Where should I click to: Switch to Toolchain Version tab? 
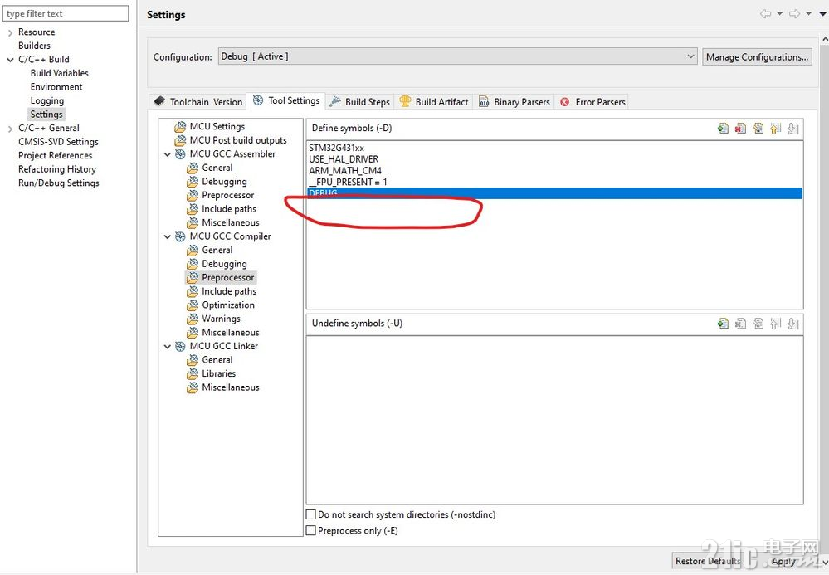(198, 101)
